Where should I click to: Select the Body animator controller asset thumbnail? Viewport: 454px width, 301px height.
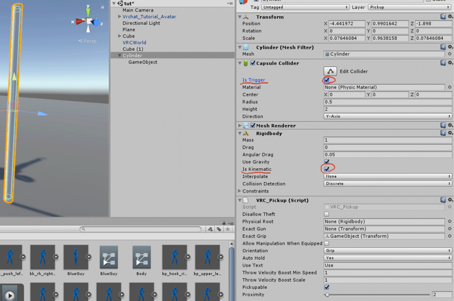141,257
